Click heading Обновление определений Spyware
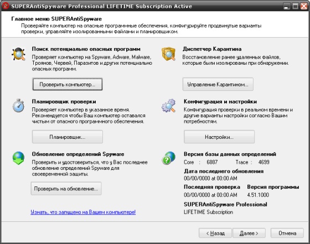310x244 pixels. pos(78,154)
